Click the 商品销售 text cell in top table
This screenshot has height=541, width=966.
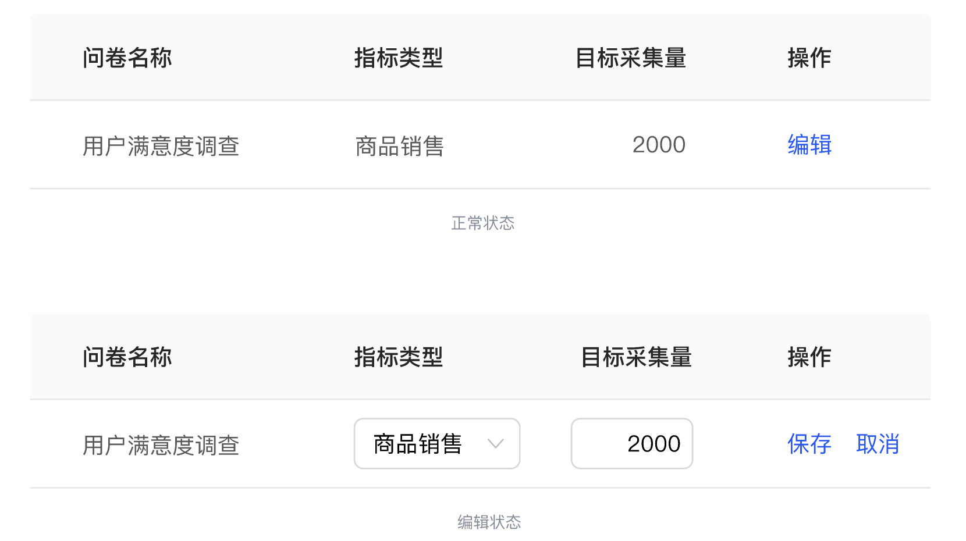pyautogui.click(x=399, y=146)
